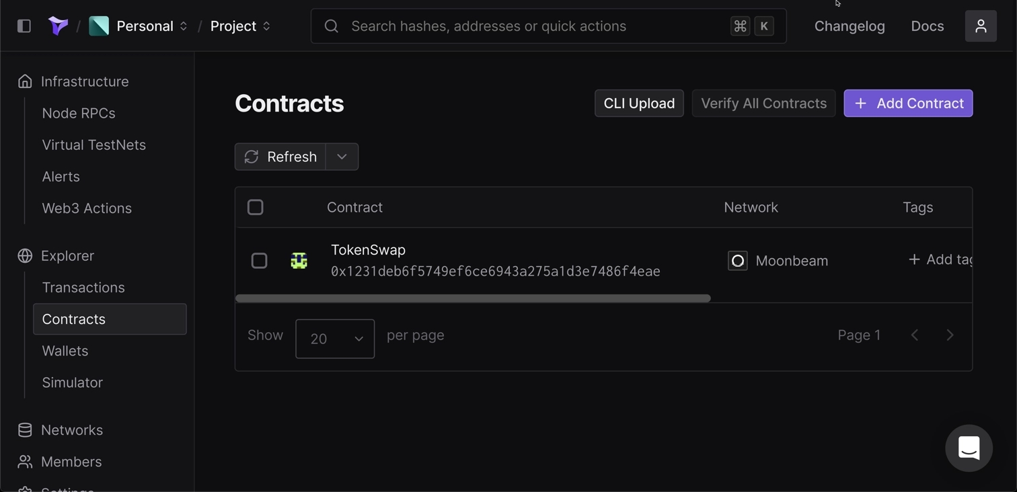Click the Moonbeam network icon

[x=738, y=261]
